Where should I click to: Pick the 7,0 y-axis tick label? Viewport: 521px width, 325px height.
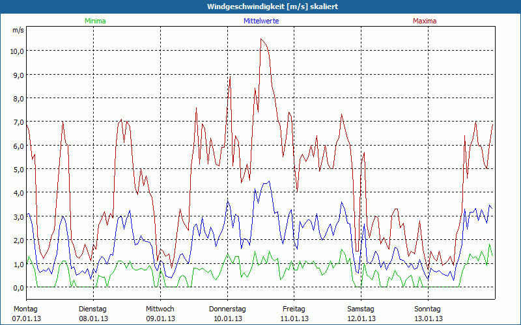[16, 122]
